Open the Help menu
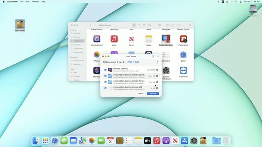262x147 pixels. coord(43,2)
